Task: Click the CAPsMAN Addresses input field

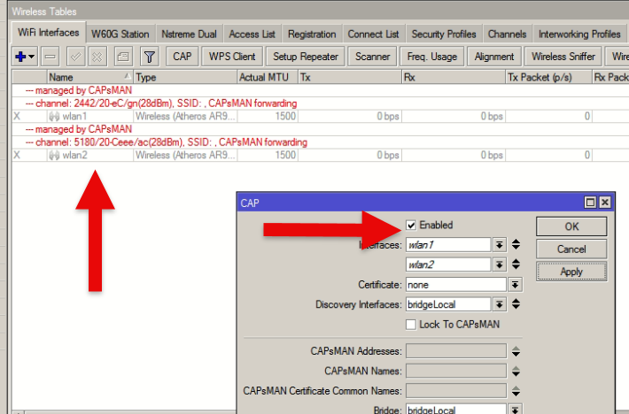Action: point(456,351)
